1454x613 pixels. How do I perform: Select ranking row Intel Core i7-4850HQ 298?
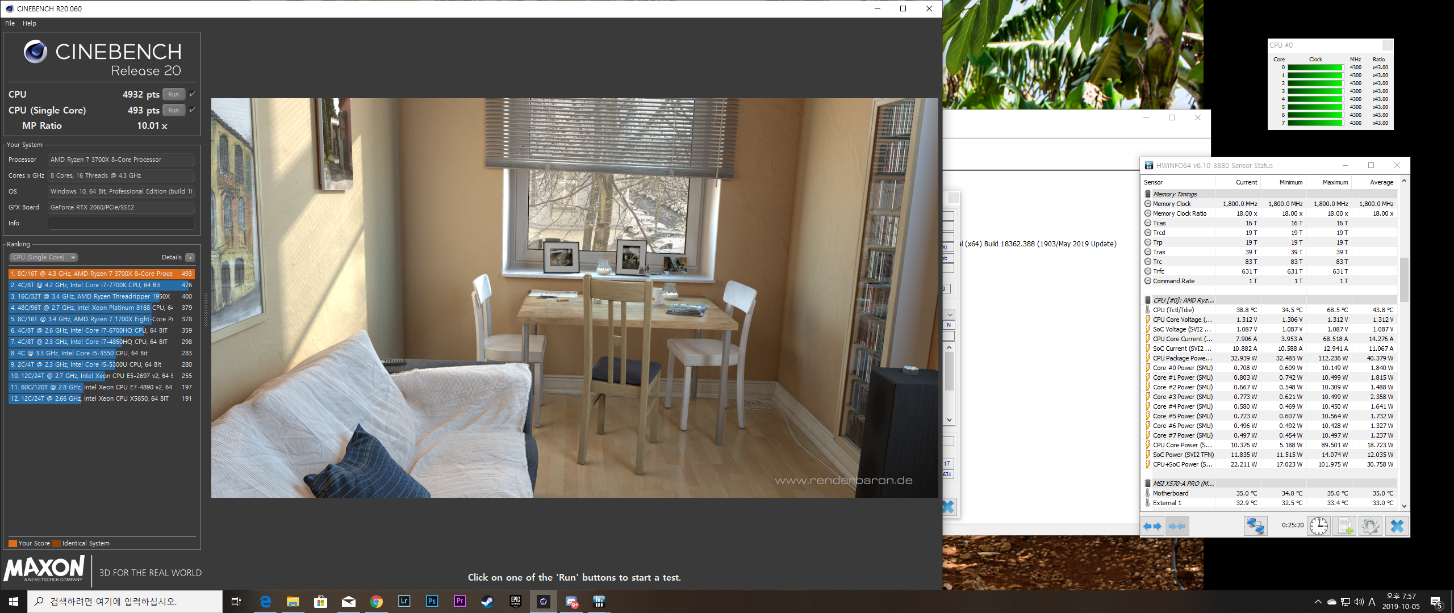click(102, 342)
